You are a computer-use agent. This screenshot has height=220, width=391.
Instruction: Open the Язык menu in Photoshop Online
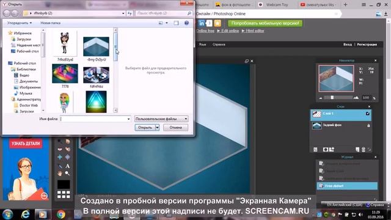[x=202, y=45]
